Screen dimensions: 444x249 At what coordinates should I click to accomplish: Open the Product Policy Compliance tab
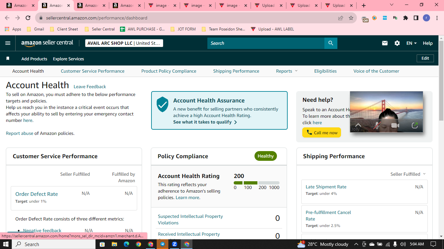[x=169, y=71]
